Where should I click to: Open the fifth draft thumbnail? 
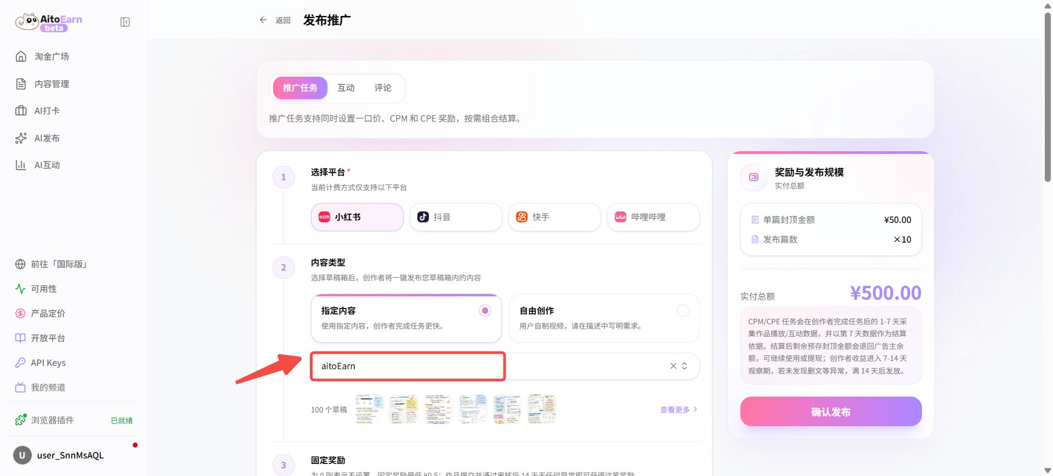click(507, 409)
